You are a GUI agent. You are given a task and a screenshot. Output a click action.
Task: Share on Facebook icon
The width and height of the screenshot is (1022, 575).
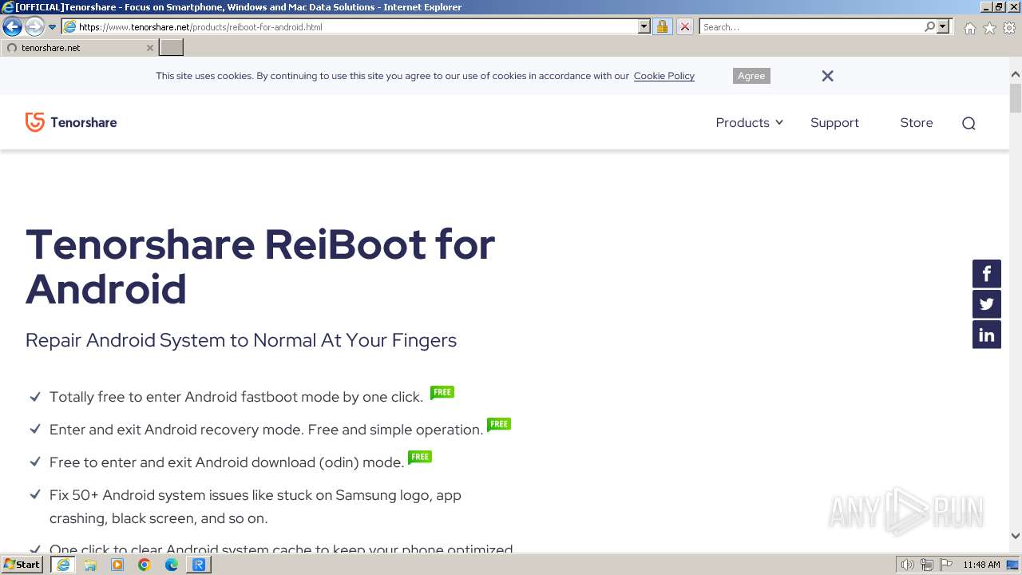click(987, 274)
